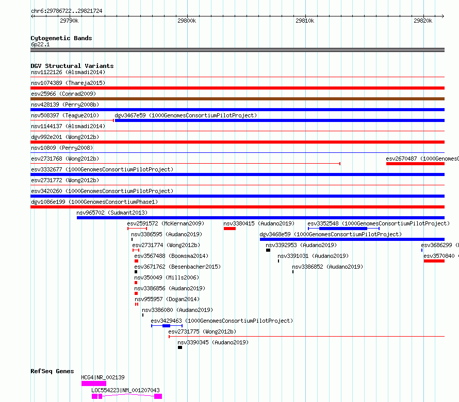Select nsv3386852 (Audano2019) label
Image resolution: width=459 pixels, height=402 pixels.
click(327, 267)
